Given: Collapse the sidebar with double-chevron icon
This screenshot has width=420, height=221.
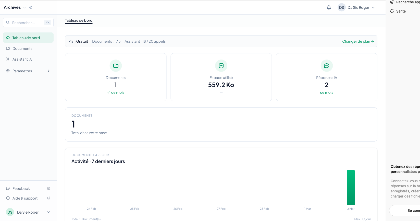Looking at the screenshot, I should [31, 7].
